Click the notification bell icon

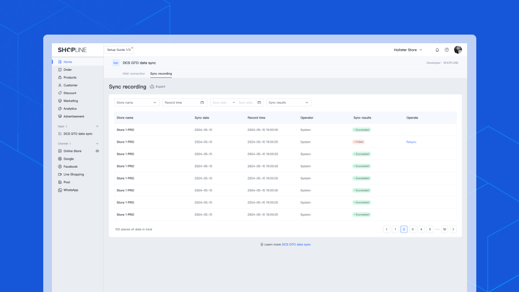pyautogui.click(x=437, y=50)
